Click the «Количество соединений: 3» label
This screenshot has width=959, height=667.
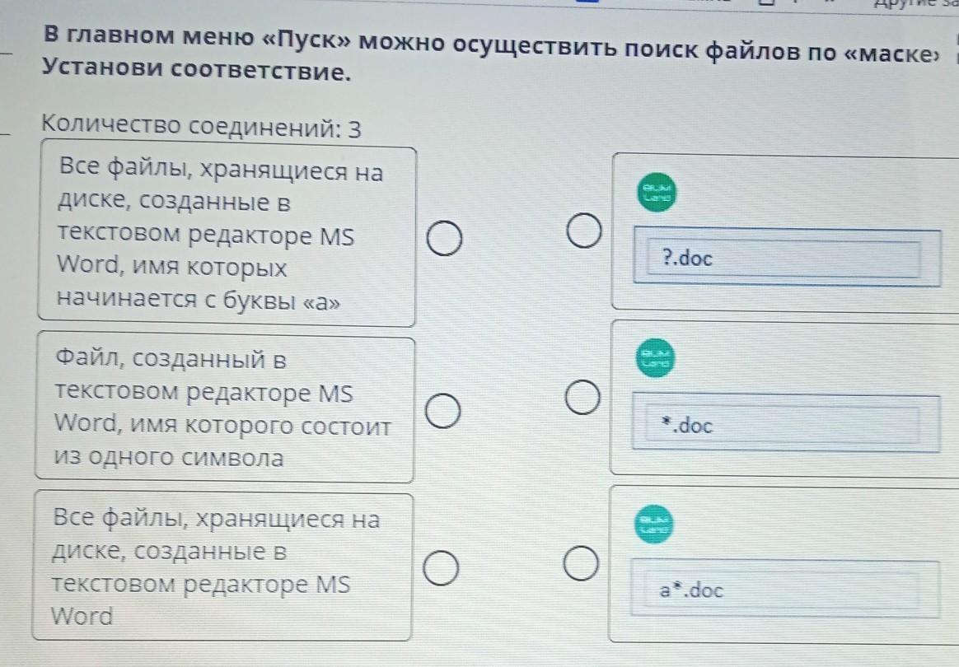[x=202, y=128]
